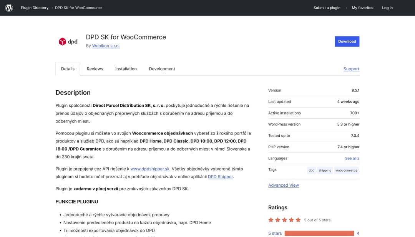Select the woocommerce tag
The width and height of the screenshot is (415, 237).
346,170
